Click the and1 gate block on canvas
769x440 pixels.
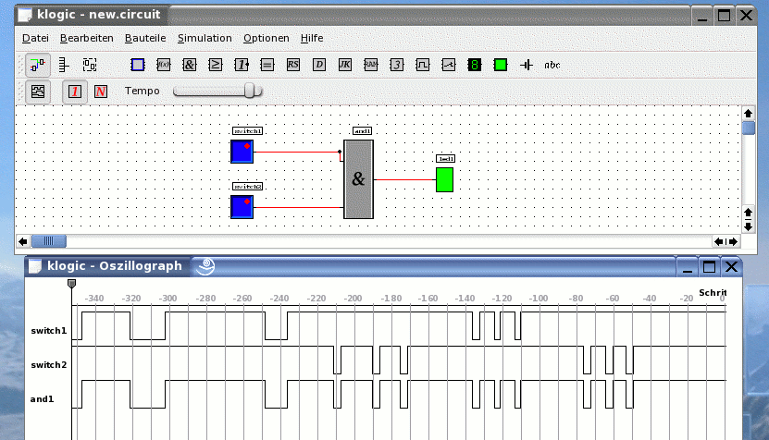[358, 179]
